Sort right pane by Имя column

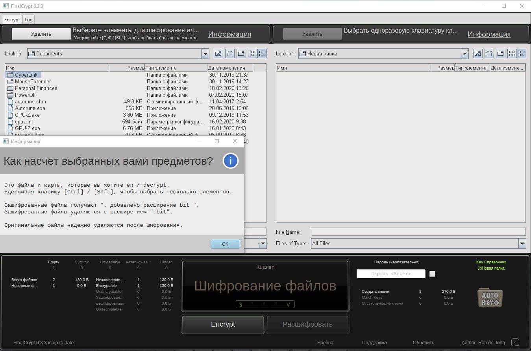pyautogui.click(x=353, y=68)
